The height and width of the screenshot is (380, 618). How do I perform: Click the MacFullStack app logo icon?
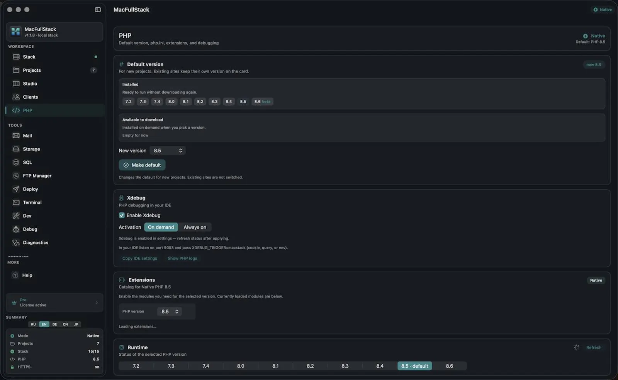(x=16, y=32)
